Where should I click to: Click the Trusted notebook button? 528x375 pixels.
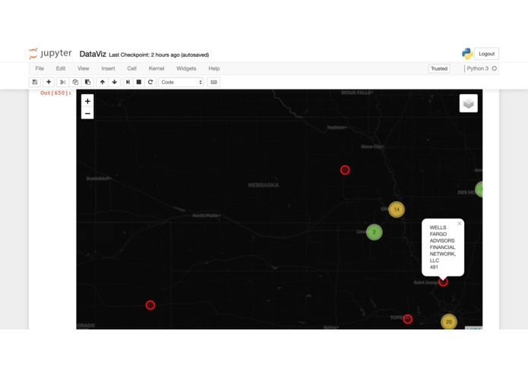(439, 68)
